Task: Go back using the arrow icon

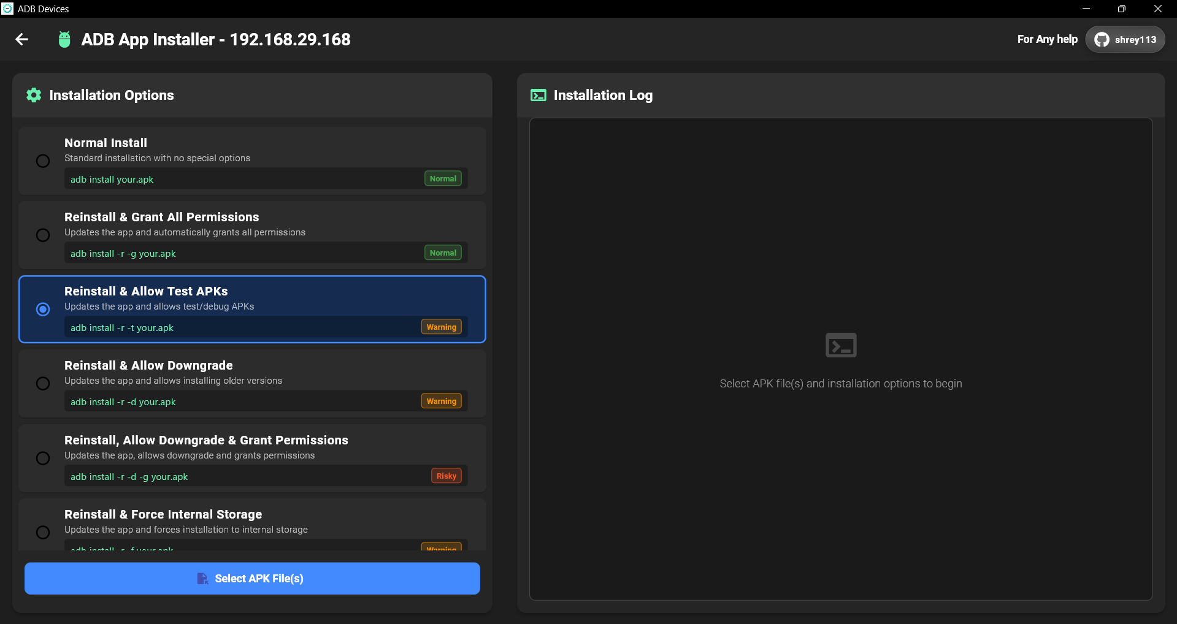Action: tap(22, 39)
